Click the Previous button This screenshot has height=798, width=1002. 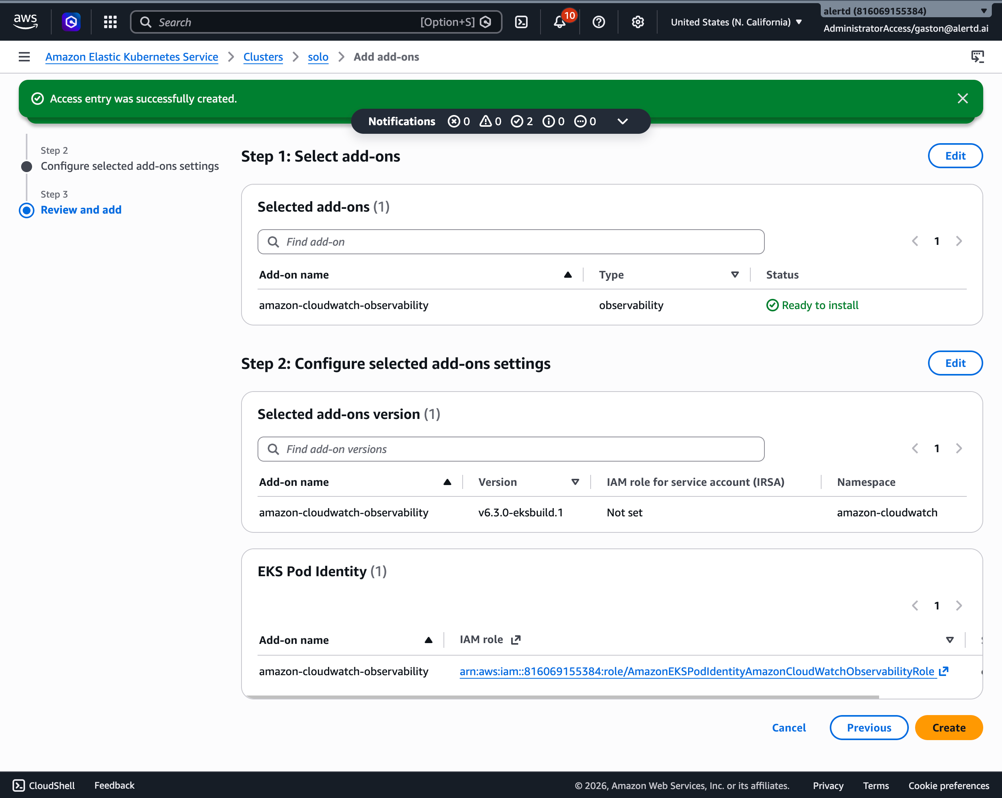coord(869,728)
